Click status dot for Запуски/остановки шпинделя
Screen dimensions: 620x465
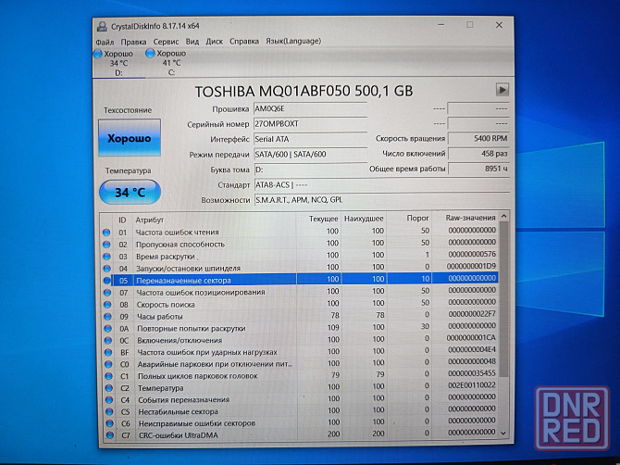(x=106, y=269)
